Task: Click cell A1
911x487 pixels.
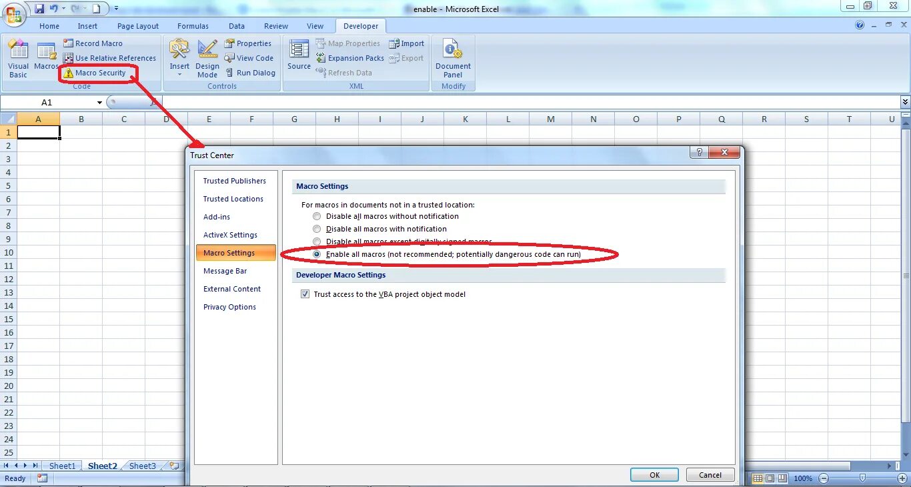Action: 38,132
